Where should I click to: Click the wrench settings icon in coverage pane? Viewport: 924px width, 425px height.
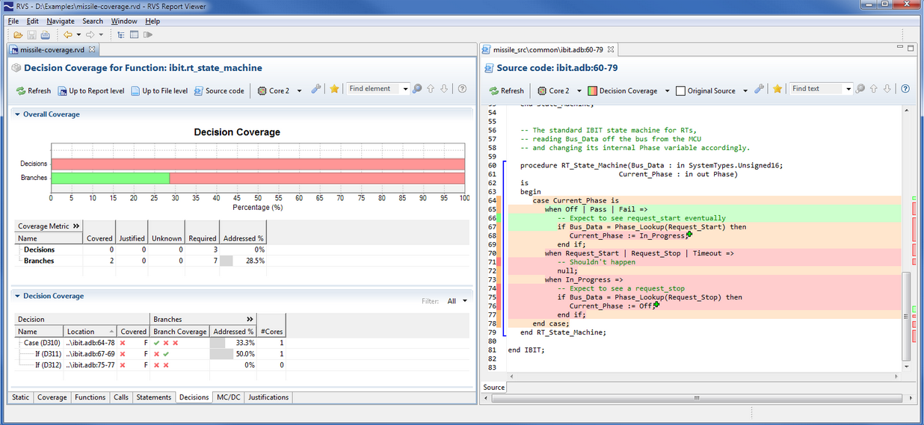point(315,90)
